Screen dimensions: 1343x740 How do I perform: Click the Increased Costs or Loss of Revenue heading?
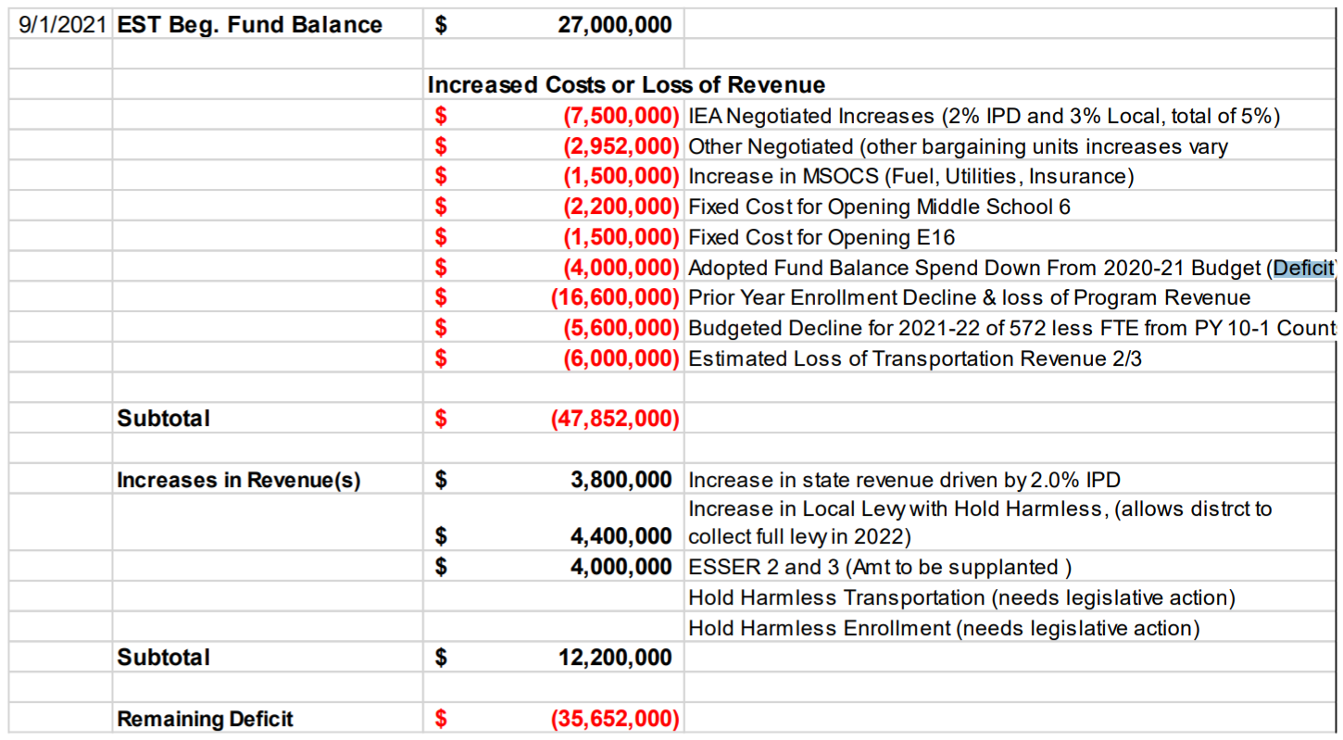pyautogui.click(x=626, y=85)
